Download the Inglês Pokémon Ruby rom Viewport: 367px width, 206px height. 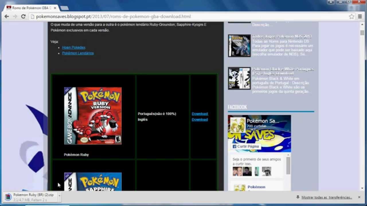(x=200, y=120)
